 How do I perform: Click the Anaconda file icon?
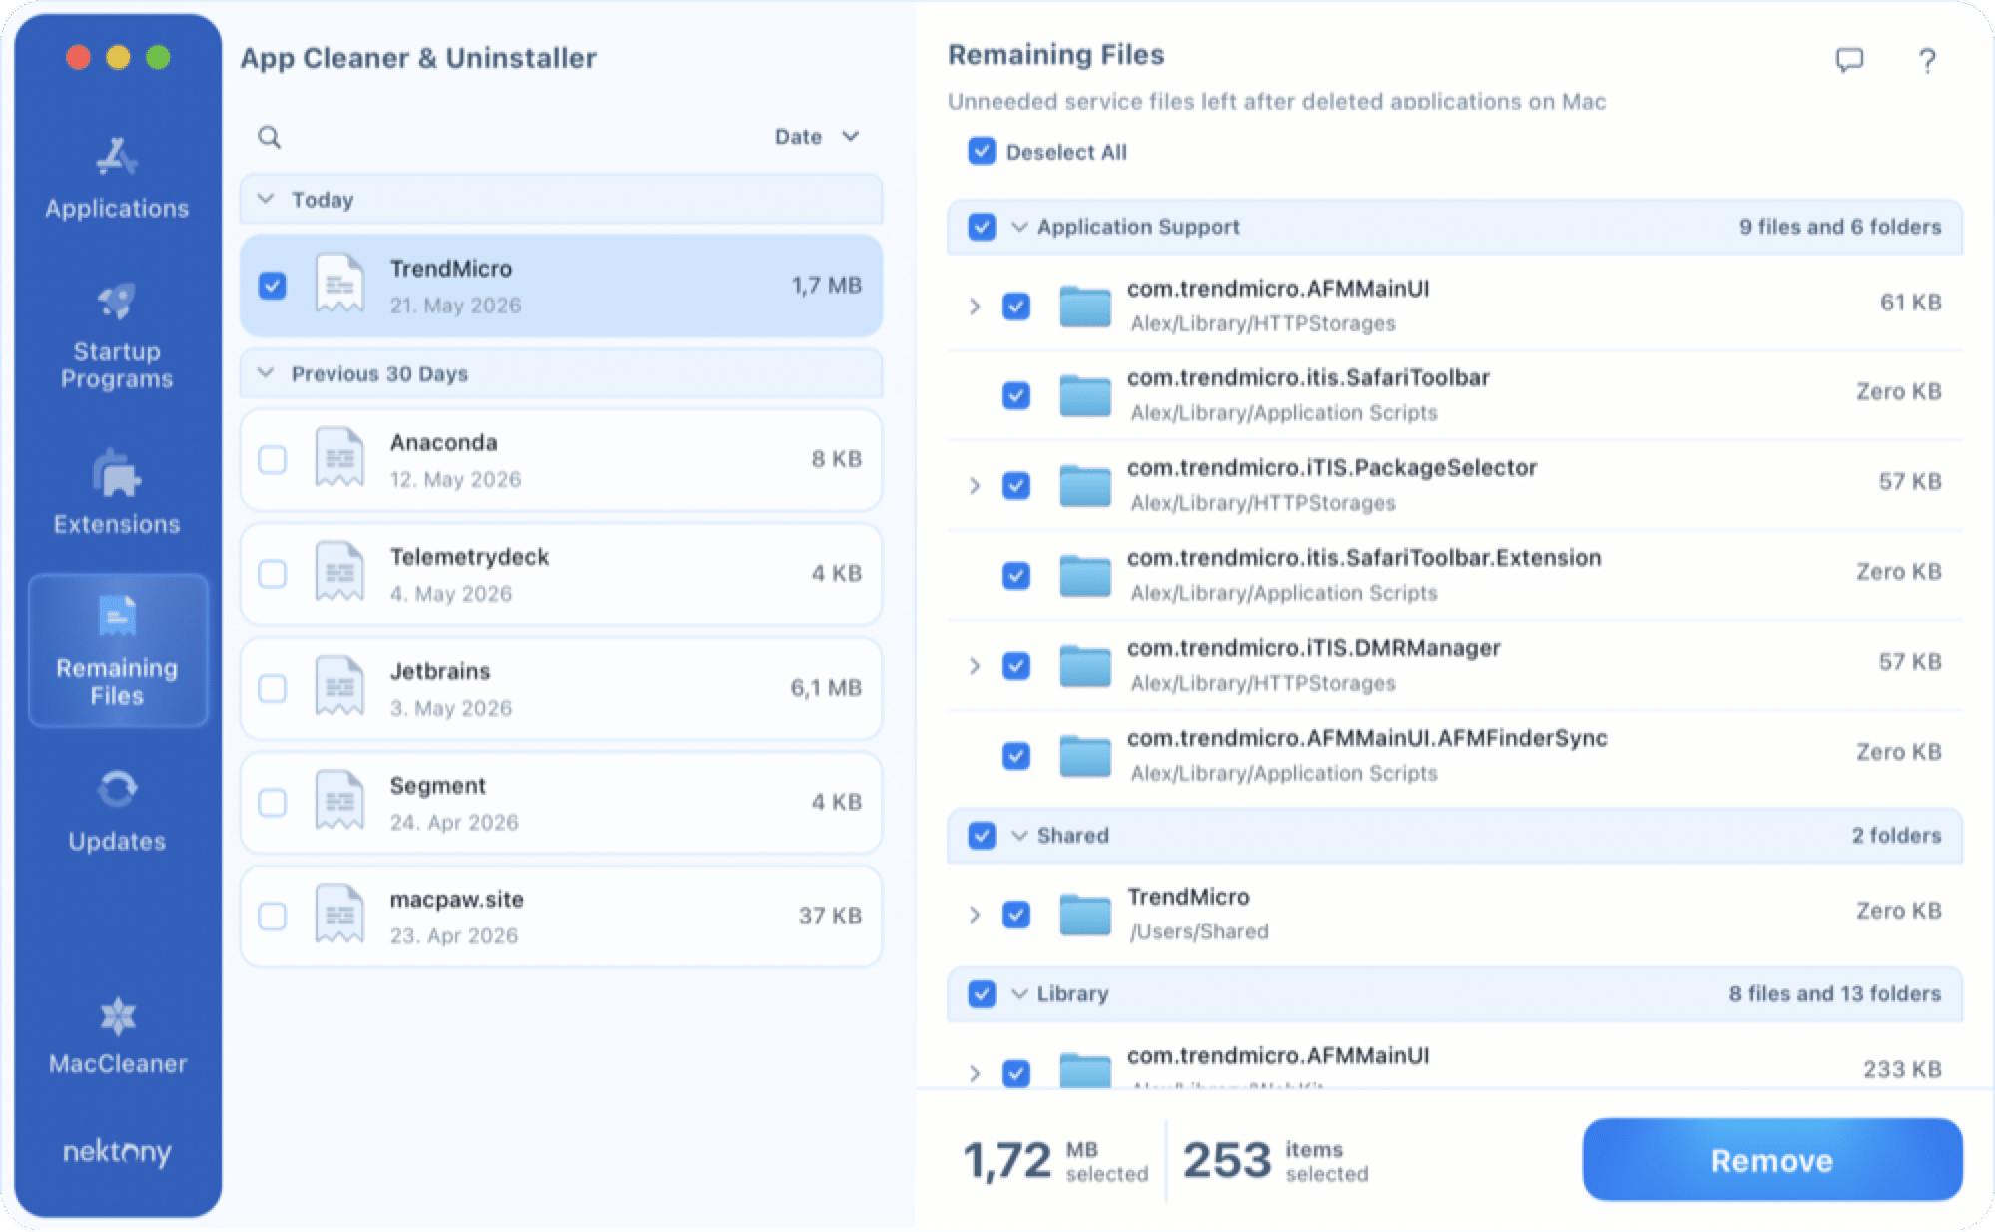(x=339, y=457)
